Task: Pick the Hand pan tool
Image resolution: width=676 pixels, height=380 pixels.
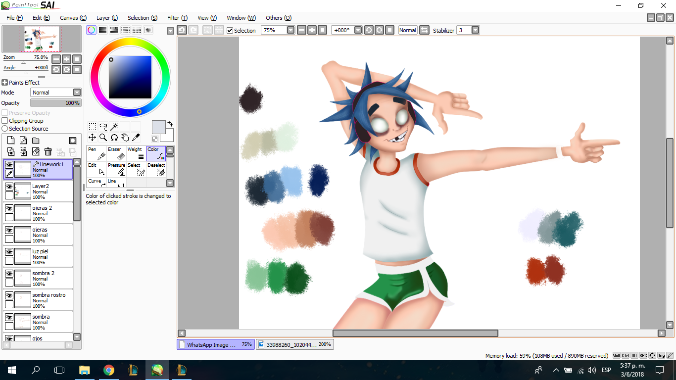Action: (x=125, y=138)
